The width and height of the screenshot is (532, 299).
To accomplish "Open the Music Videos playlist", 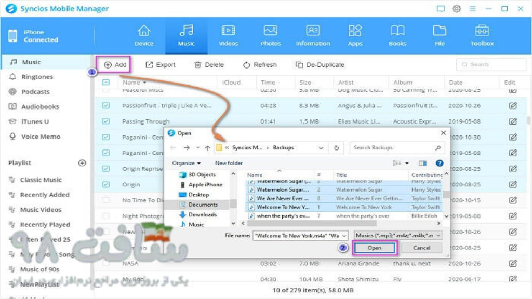I will (x=41, y=210).
